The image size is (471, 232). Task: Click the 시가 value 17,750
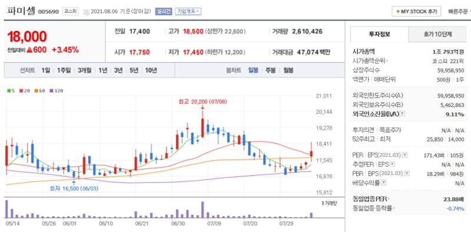140,52
